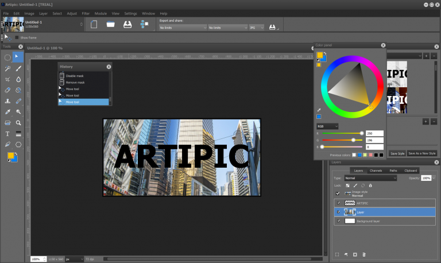This screenshot has width=441, height=263.
Task: Click the add mask icon in Layers panel
Action: [x=355, y=254]
